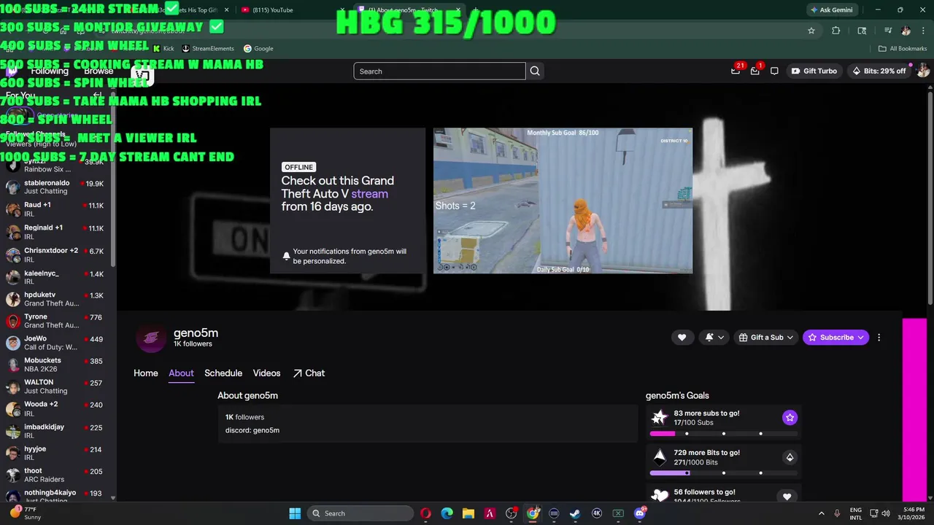Image resolution: width=934 pixels, height=525 pixels.
Task: Click 'discord: geno5m' text in About panel
Action: (x=252, y=430)
